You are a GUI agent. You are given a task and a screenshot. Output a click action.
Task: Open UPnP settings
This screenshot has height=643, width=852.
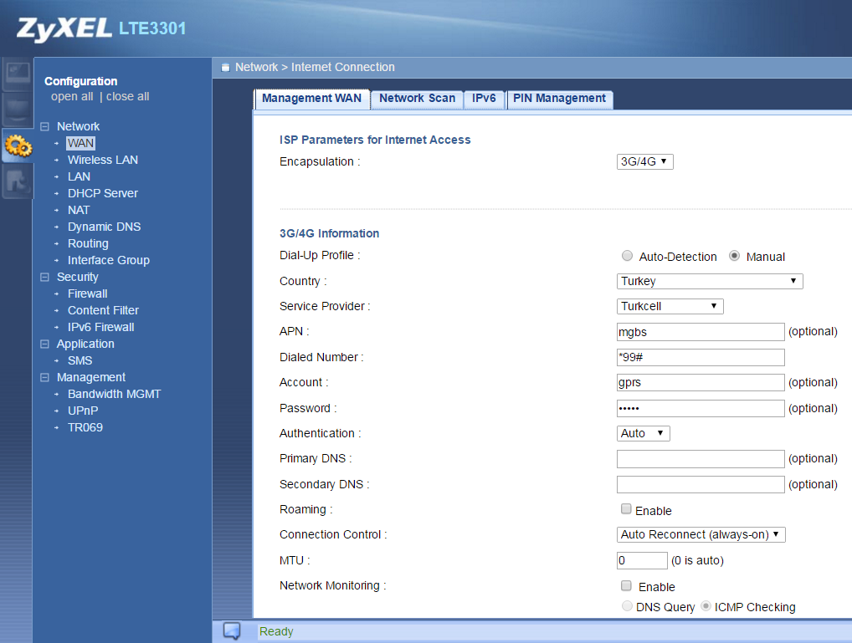[83, 411]
